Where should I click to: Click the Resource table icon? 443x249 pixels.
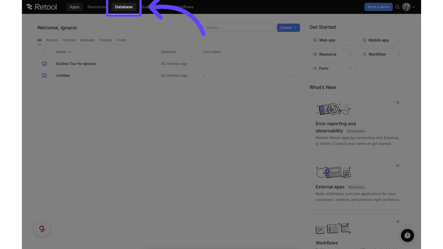tap(315, 54)
